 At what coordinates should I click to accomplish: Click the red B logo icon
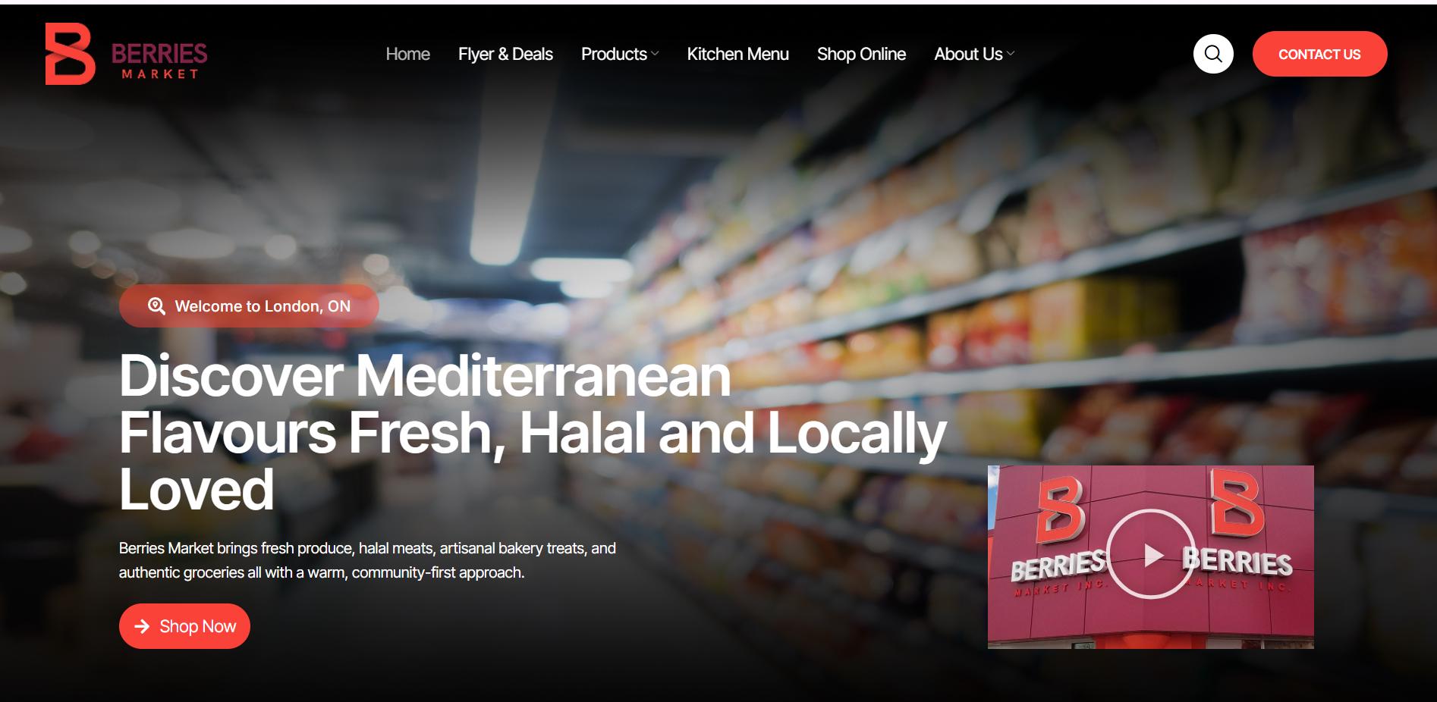pos(70,54)
